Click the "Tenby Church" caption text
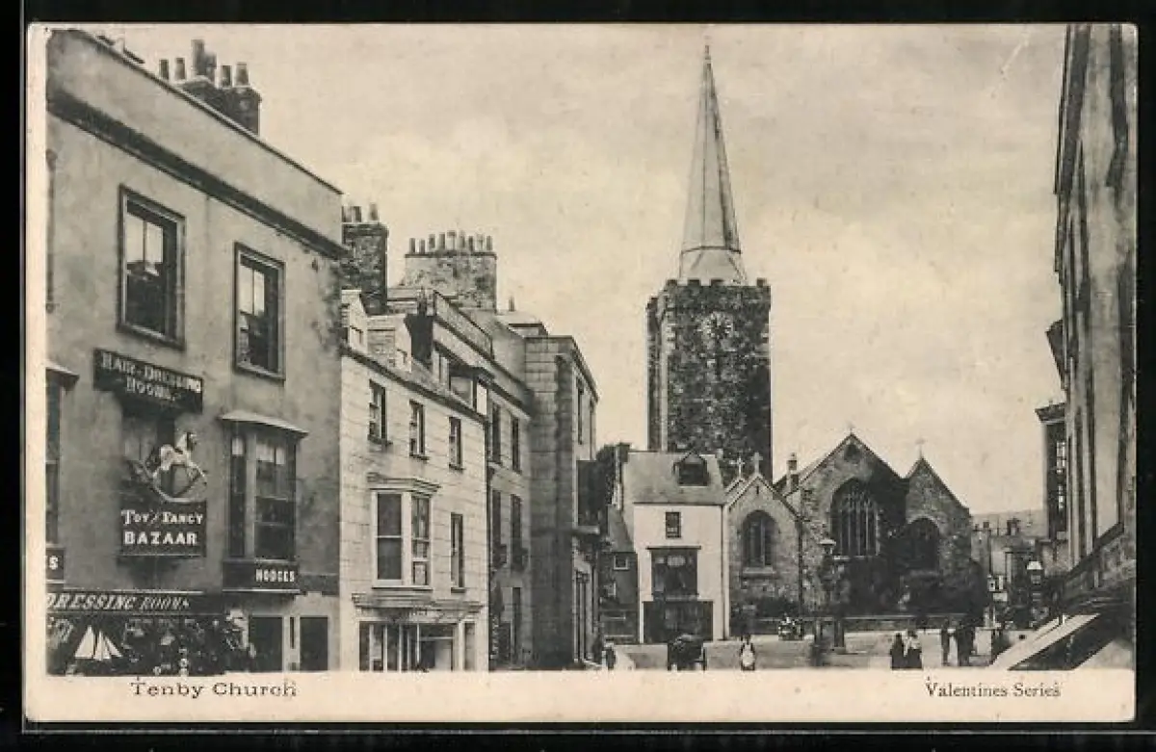The image size is (1156, 752). [213, 688]
